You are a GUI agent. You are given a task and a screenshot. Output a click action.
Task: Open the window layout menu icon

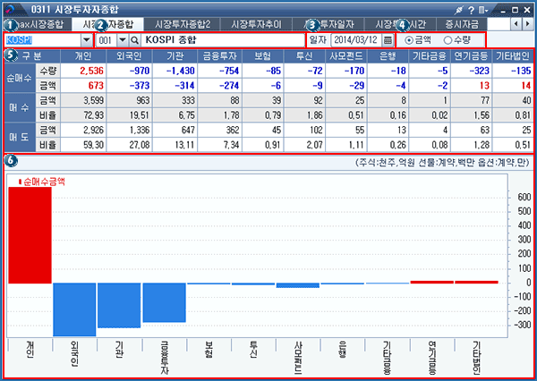[483, 10]
